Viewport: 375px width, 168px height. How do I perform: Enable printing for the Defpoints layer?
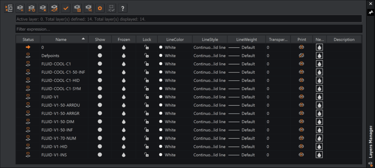tap(301, 55)
